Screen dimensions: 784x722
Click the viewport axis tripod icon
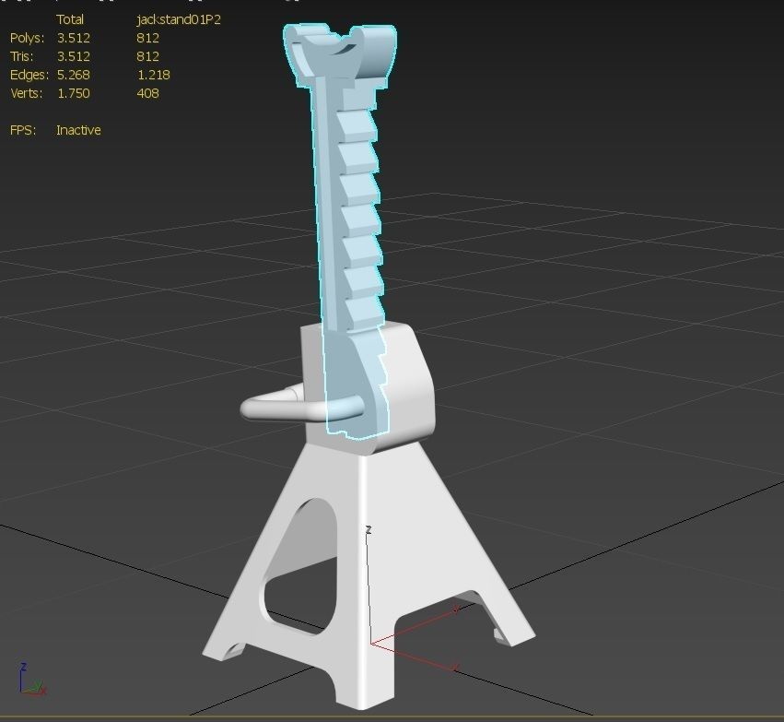point(32,681)
